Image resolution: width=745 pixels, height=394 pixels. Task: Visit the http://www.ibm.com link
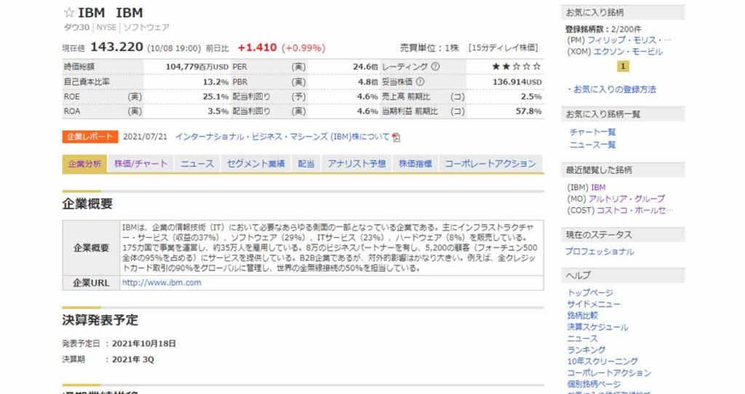pos(162,283)
